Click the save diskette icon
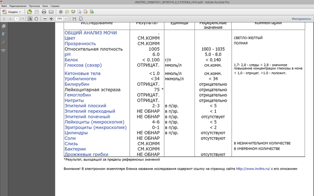 click(x=37, y=12)
